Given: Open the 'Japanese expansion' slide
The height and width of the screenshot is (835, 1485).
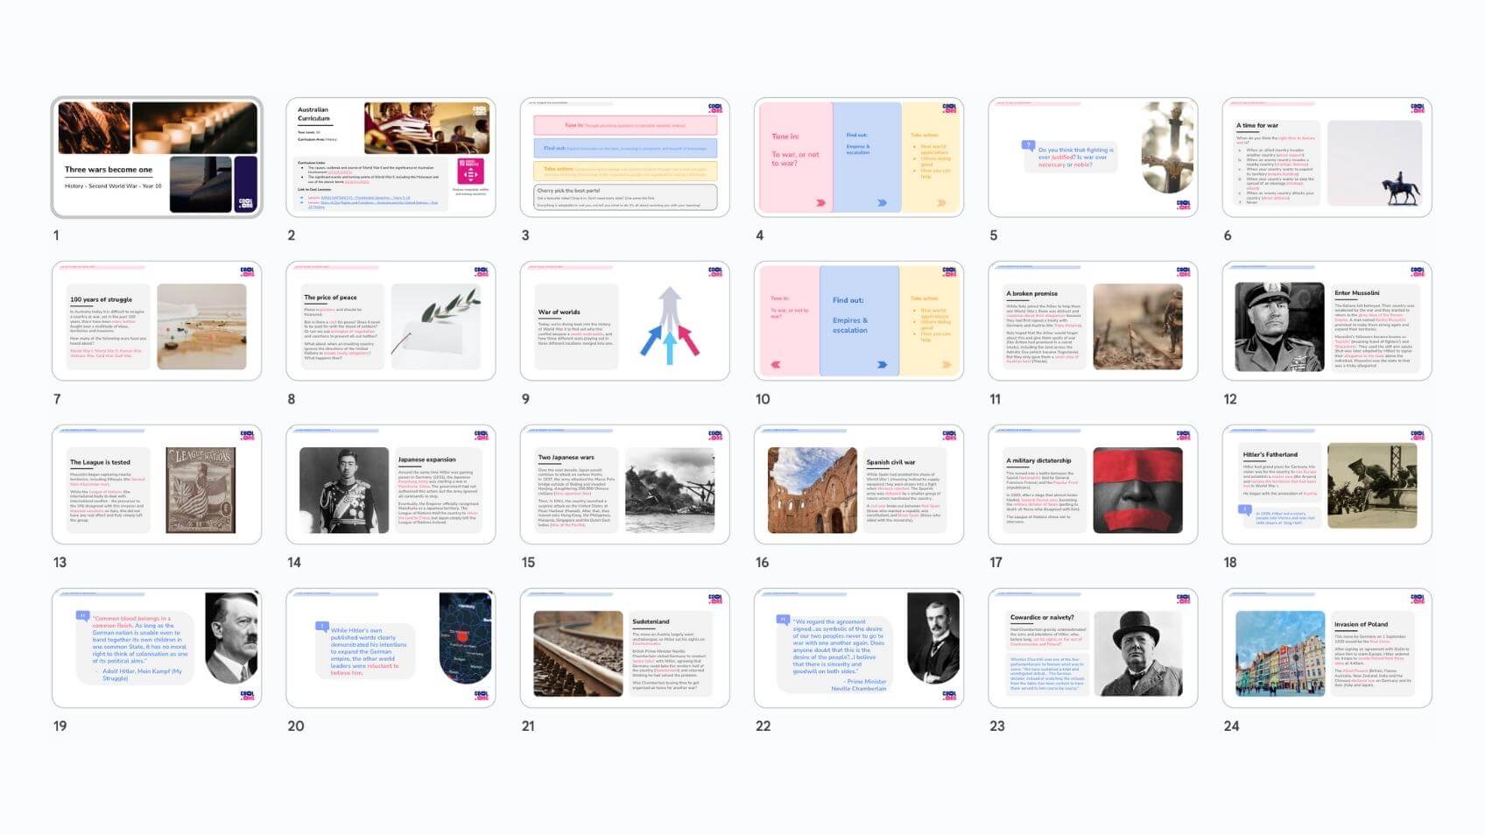Looking at the screenshot, I should 391,485.
